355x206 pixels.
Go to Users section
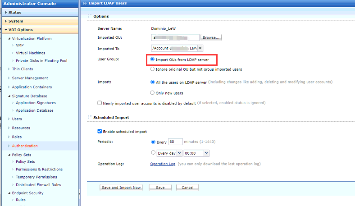click(17, 119)
